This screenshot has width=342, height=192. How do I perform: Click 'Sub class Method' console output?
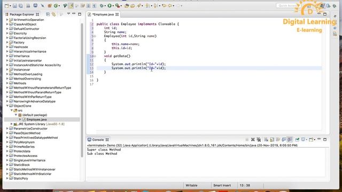coord(102,154)
